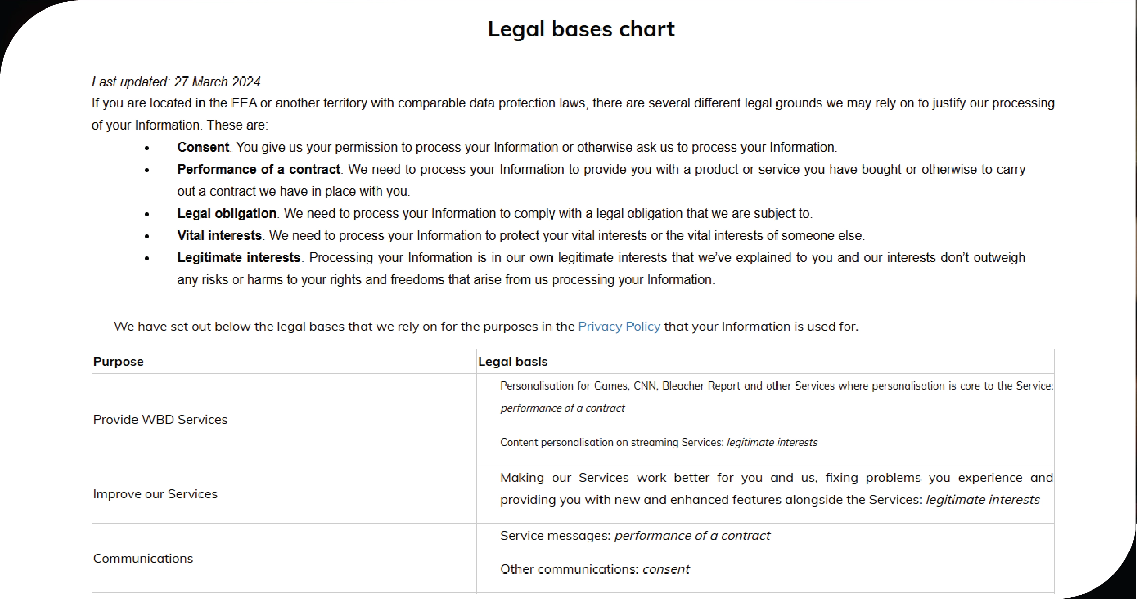Viewport: 1137px width, 599px height.
Task: Click the Last updated 27 March 2024 text
Action: (x=176, y=82)
